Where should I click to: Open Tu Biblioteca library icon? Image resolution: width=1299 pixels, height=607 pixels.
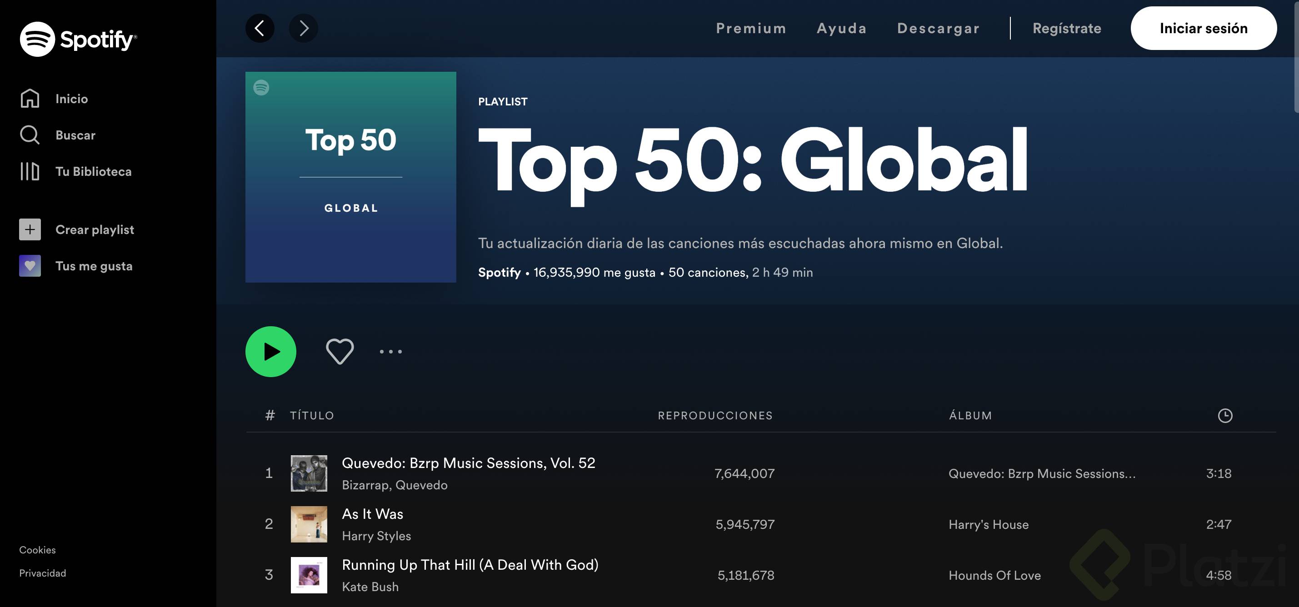pyautogui.click(x=30, y=171)
